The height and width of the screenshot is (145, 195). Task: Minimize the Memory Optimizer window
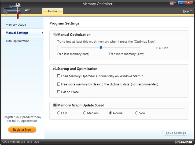click(x=181, y=2)
